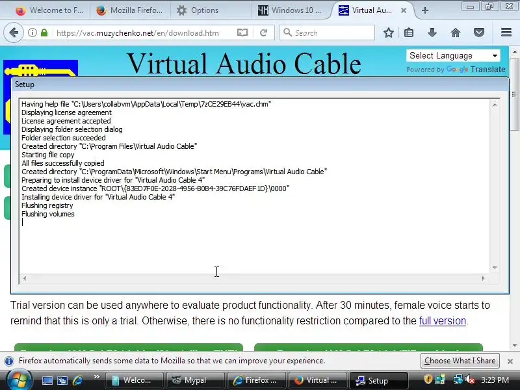Dismiss the Mozilla data notification bar
Viewport: 520px width, 390px height.
[x=510, y=361]
